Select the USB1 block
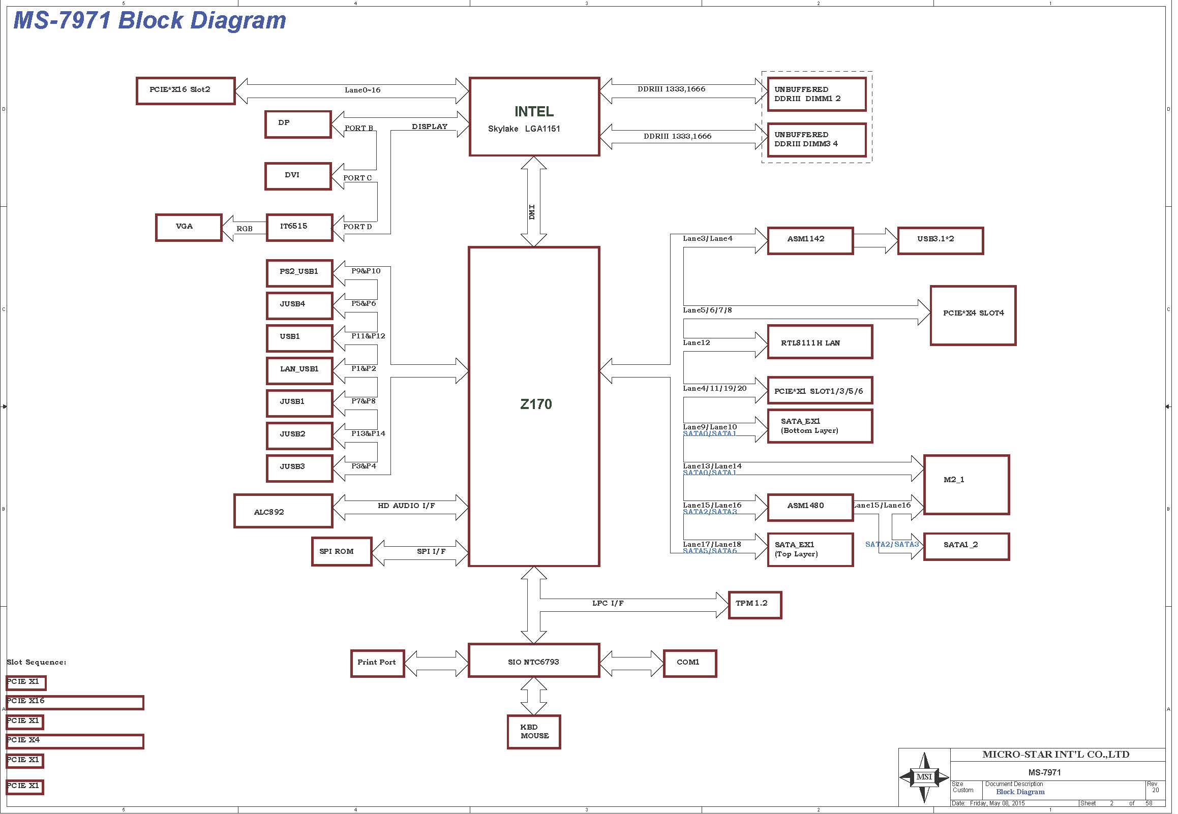 300,339
